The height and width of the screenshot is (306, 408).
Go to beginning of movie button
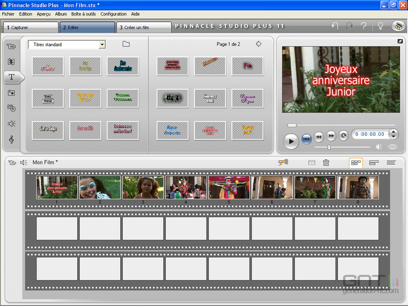[307, 139]
